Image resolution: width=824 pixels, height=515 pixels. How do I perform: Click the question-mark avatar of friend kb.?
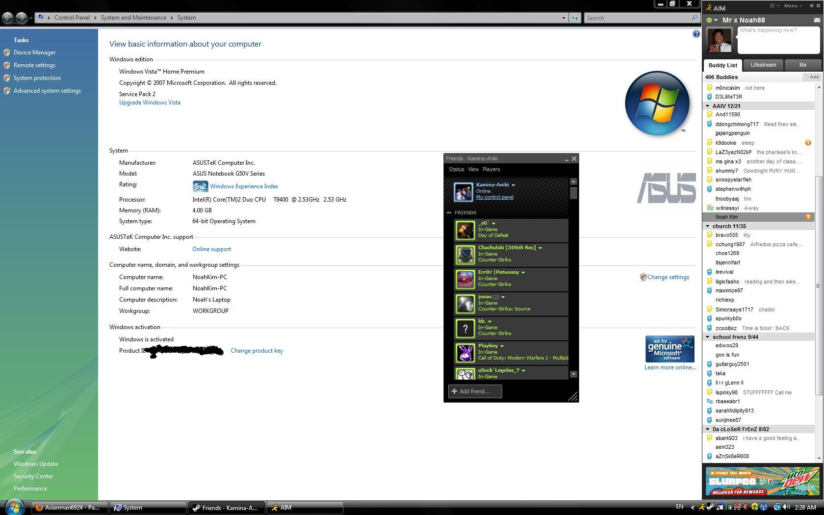[465, 329]
